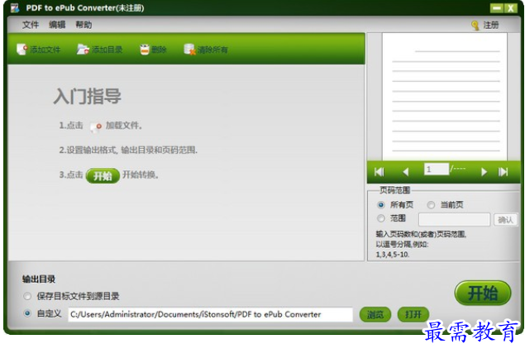Viewport: 525px width, 358px height.
Task: Open the 帮助 menu
Action: click(x=84, y=25)
